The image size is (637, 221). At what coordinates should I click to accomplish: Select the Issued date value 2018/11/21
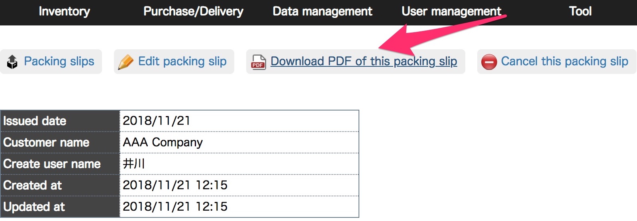(x=157, y=121)
